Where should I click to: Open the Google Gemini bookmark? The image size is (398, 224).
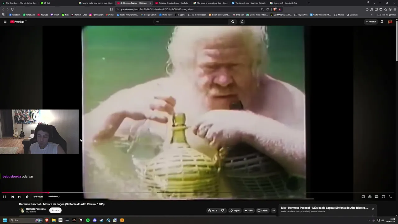coord(148,15)
